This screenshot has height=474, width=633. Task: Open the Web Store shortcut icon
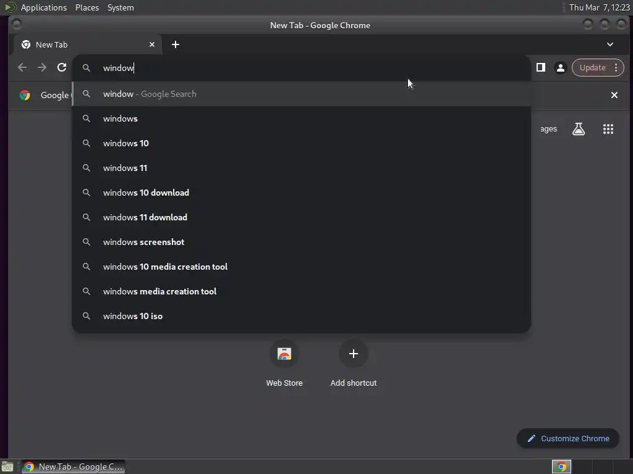coord(284,354)
